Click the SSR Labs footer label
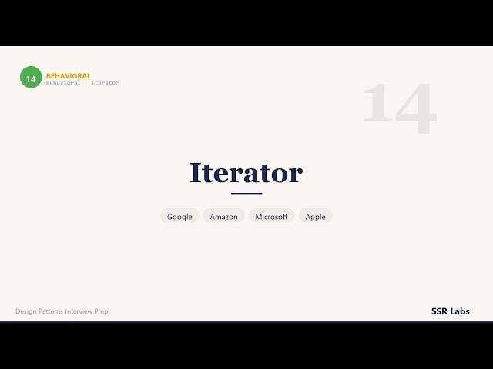This screenshot has width=493, height=369. 450,311
